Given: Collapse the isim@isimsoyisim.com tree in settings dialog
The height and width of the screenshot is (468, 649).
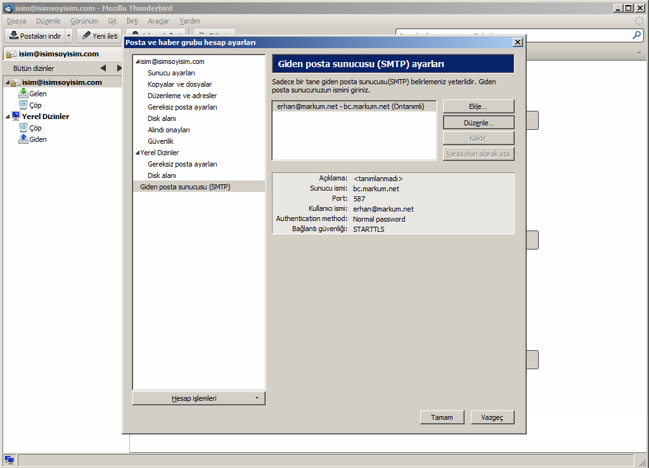Looking at the screenshot, I should pyautogui.click(x=137, y=62).
